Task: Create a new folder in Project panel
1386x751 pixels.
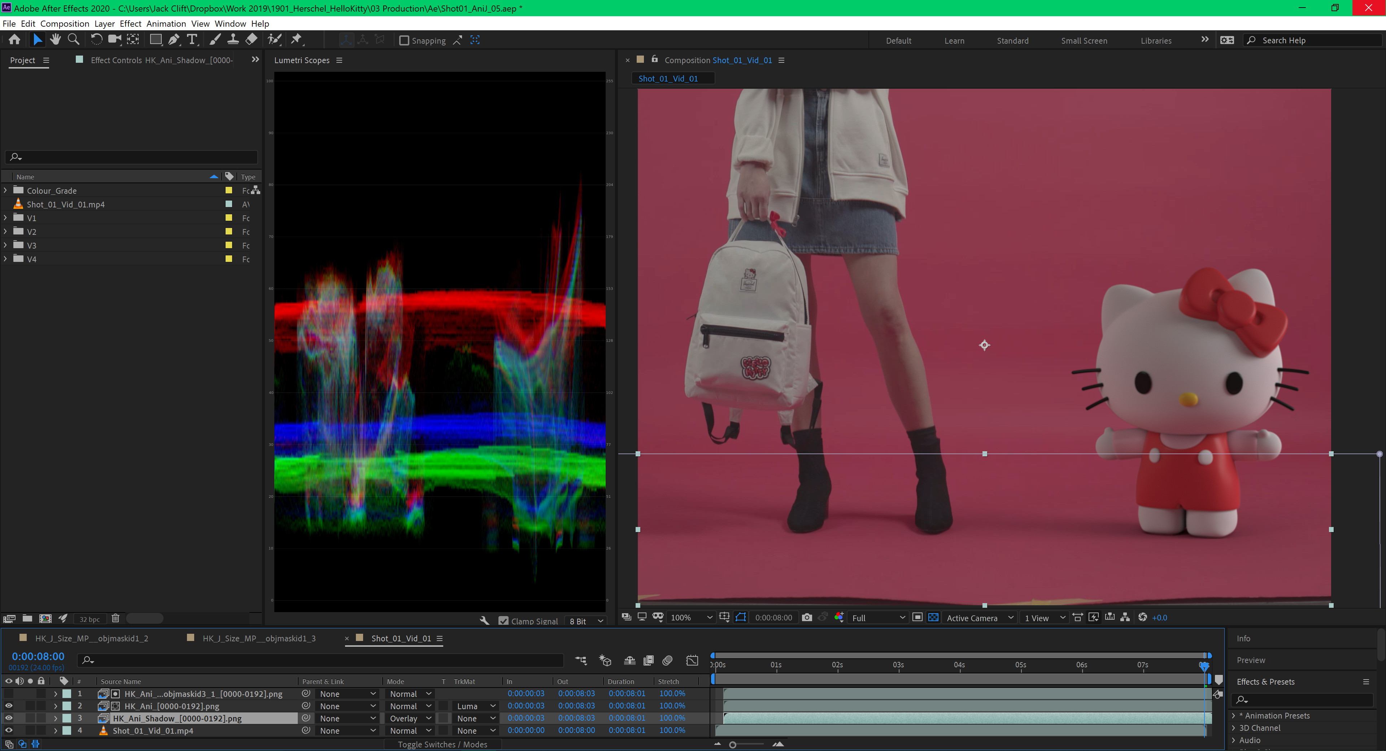Action: [27, 618]
